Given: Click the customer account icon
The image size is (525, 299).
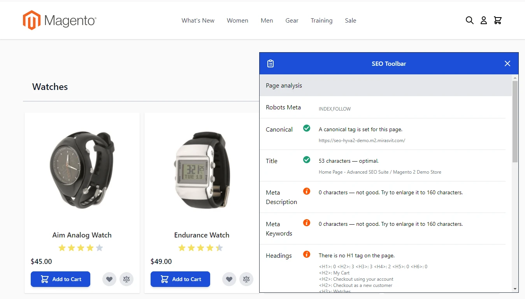Looking at the screenshot, I should 483,20.
